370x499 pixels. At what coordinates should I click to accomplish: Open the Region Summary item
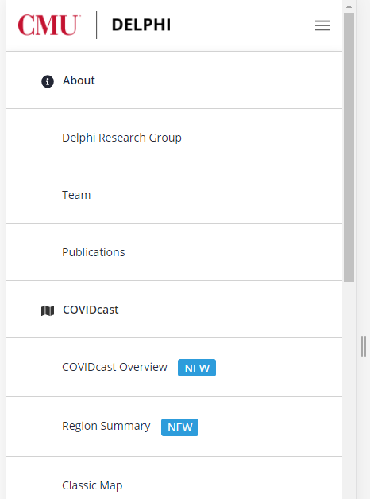174,427
